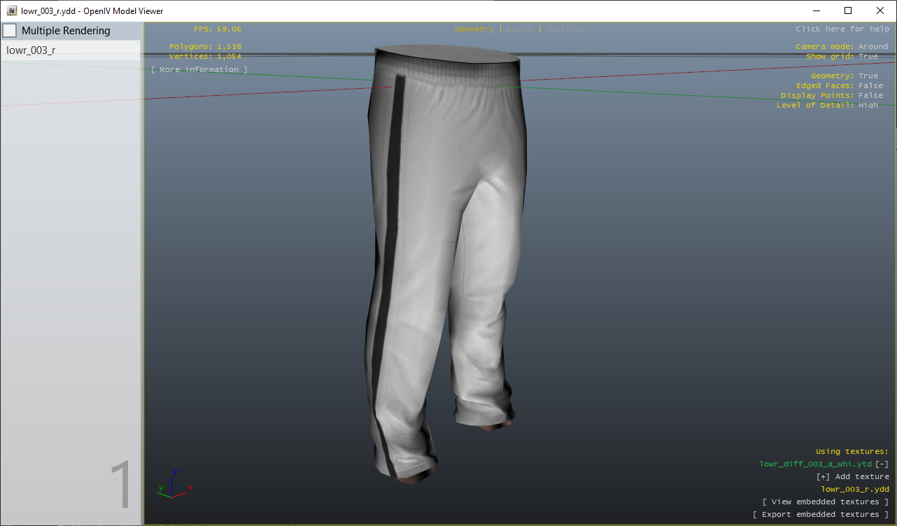Expand the More information section

click(x=199, y=69)
